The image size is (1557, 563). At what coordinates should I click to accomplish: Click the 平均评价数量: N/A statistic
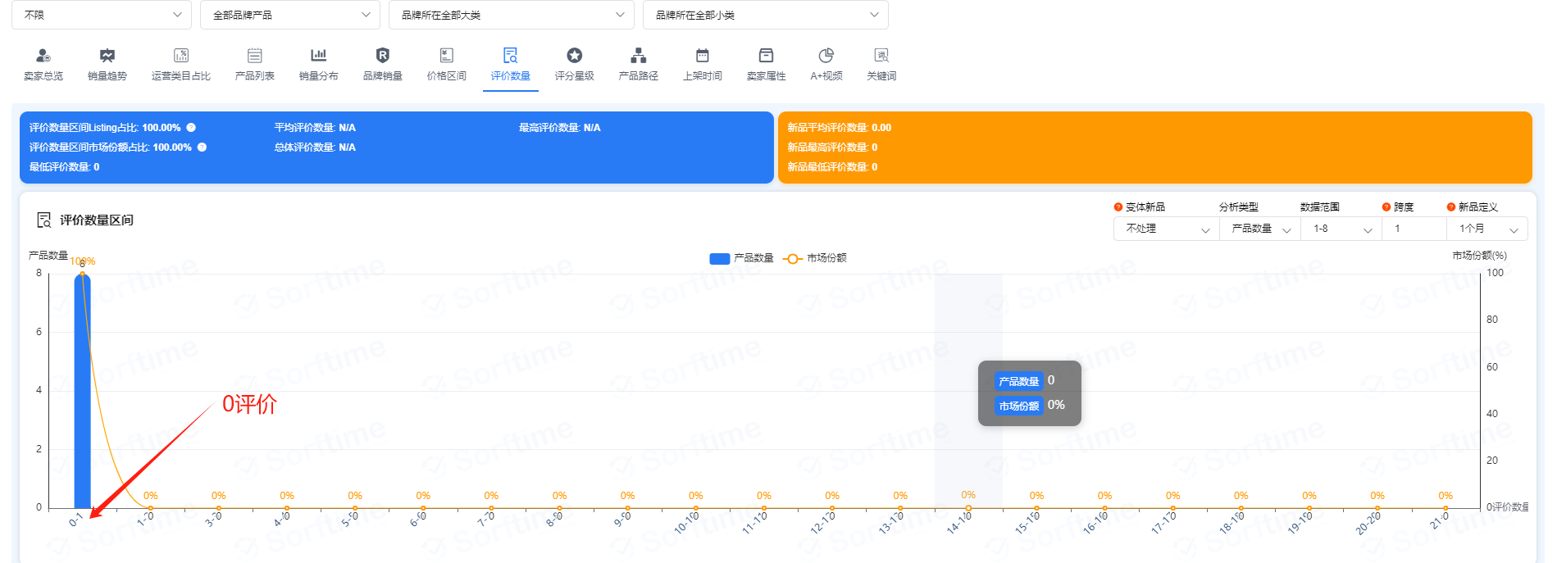pyautogui.click(x=315, y=128)
